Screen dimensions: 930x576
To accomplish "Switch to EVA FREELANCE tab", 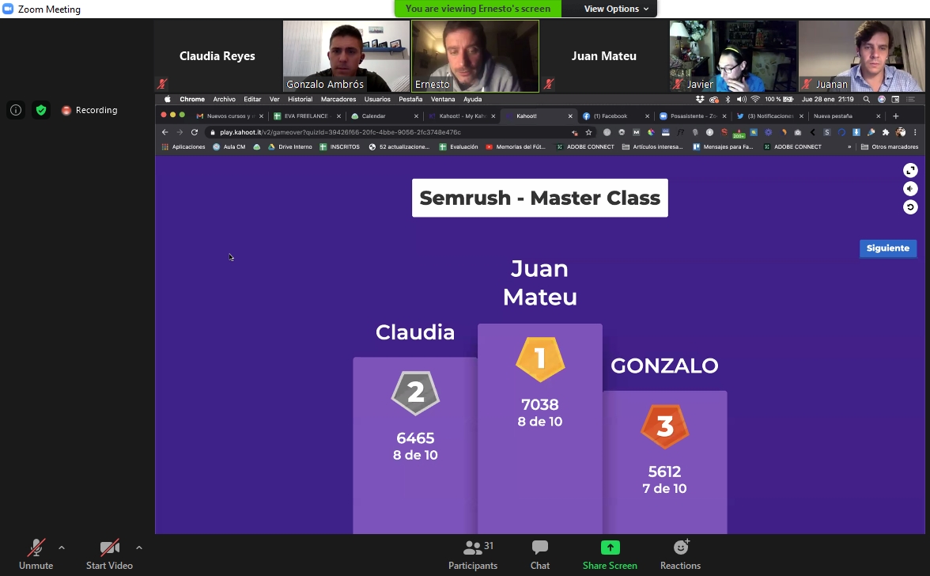I will (307, 116).
